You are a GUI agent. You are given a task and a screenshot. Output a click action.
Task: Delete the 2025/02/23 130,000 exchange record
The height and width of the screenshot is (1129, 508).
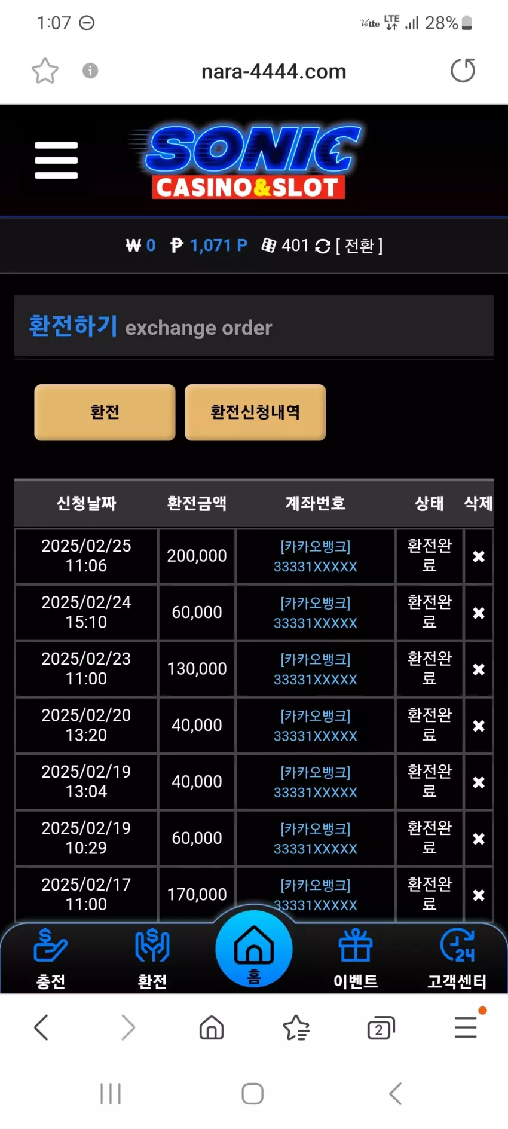pyautogui.click(x=479, y=669)
